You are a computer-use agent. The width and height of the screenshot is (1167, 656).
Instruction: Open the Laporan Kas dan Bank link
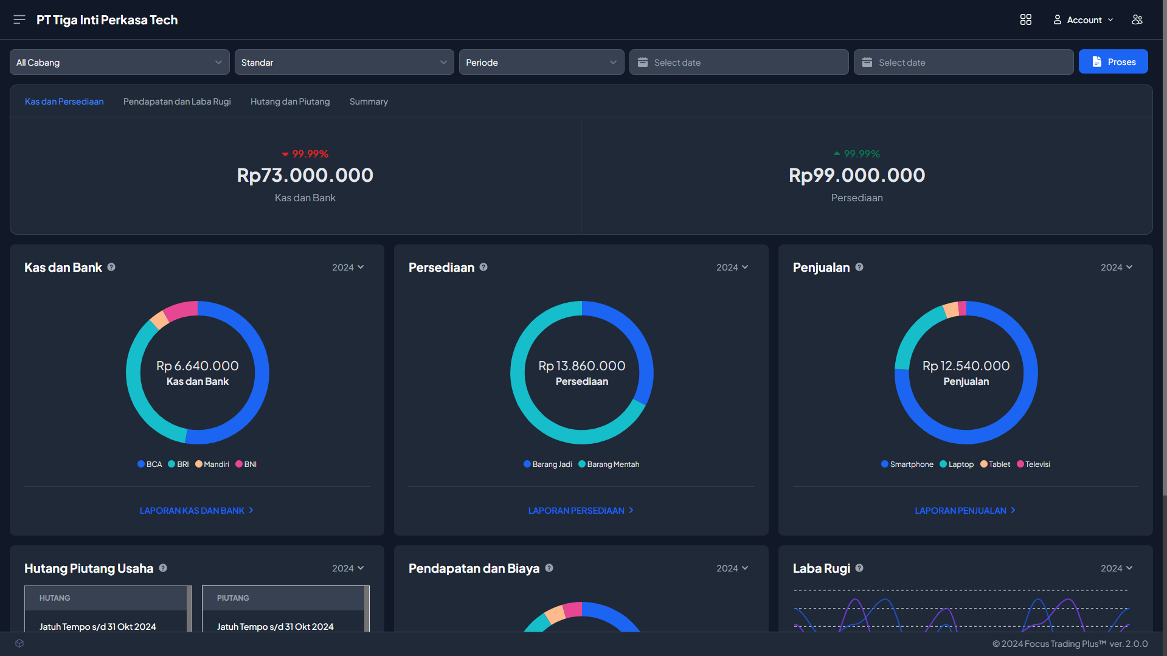[x=196, y=510]
